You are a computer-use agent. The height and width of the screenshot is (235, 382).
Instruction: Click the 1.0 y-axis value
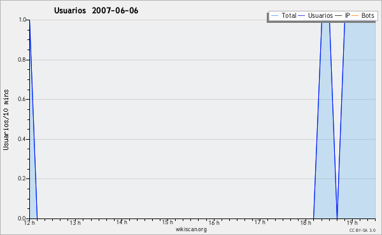pyautogui.click(x=22, y=20)
